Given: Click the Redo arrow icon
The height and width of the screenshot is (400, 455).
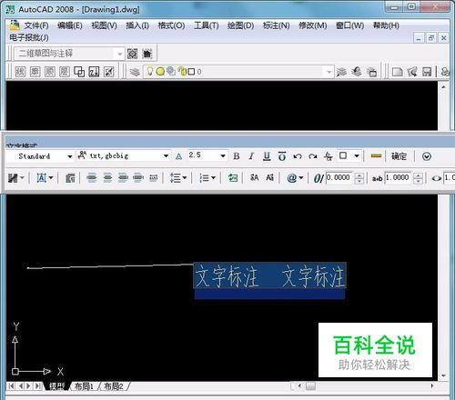Looking at the screenshot, I should coord(313,156).
